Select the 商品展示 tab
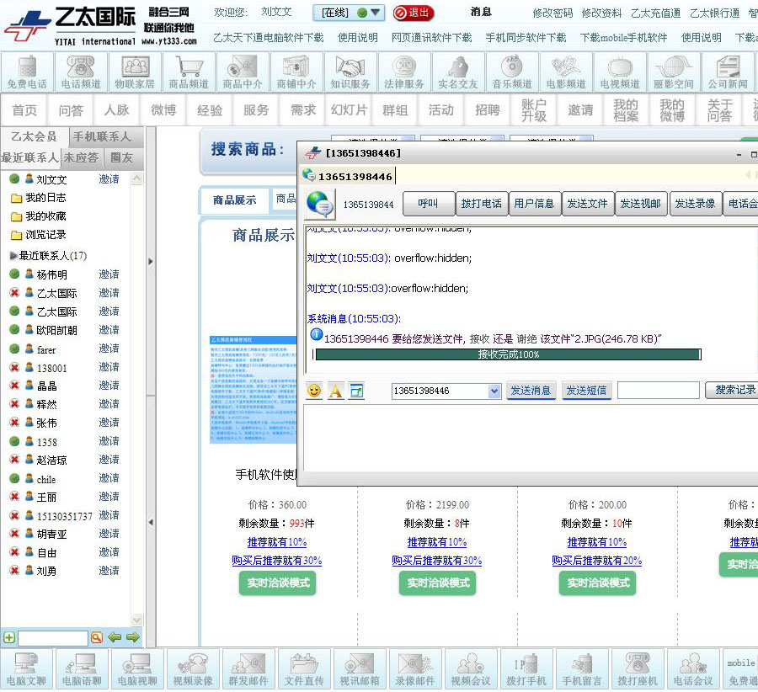 point(234,200)
